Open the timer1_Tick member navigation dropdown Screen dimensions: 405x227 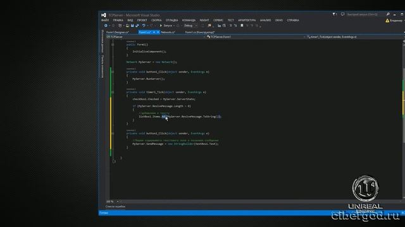tap(355, 37)
